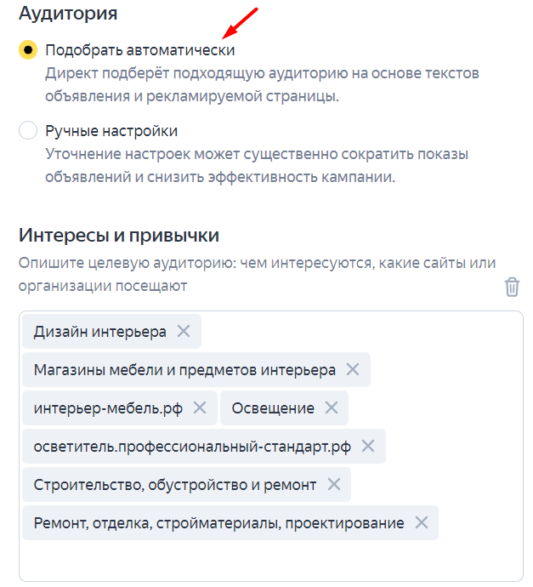Click the trash icon to clear interests
Image resolution: width=533 pixels, height=587 pixels.
click(512, 287)
